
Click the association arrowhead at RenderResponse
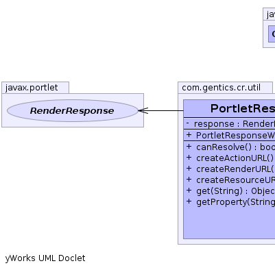(143, 110)
